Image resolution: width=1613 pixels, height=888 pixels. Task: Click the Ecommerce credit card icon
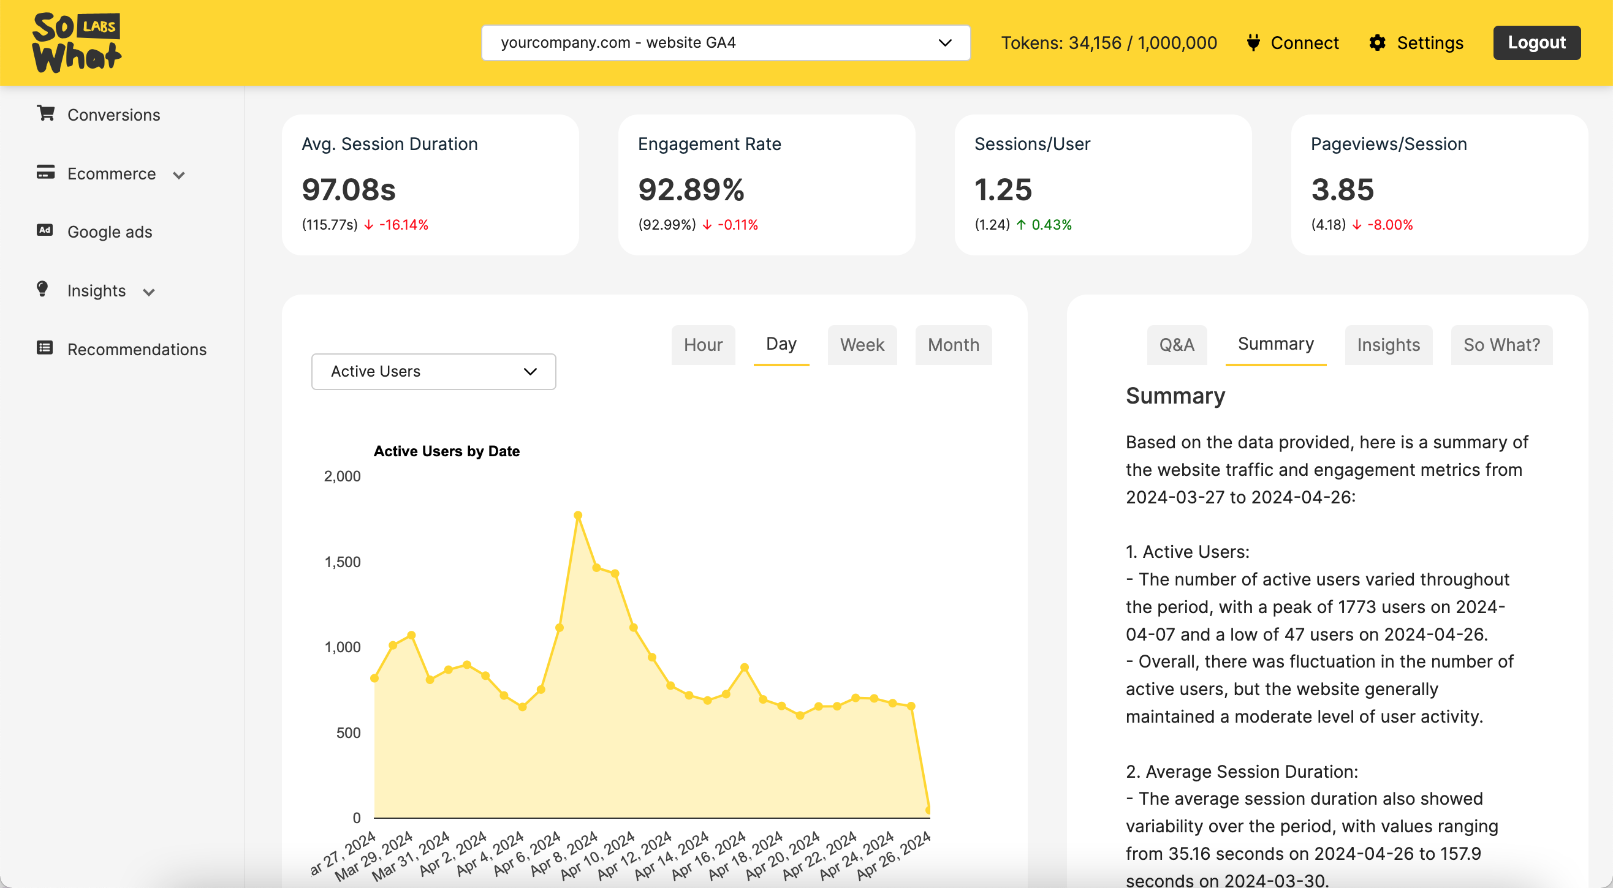point(45,172)
